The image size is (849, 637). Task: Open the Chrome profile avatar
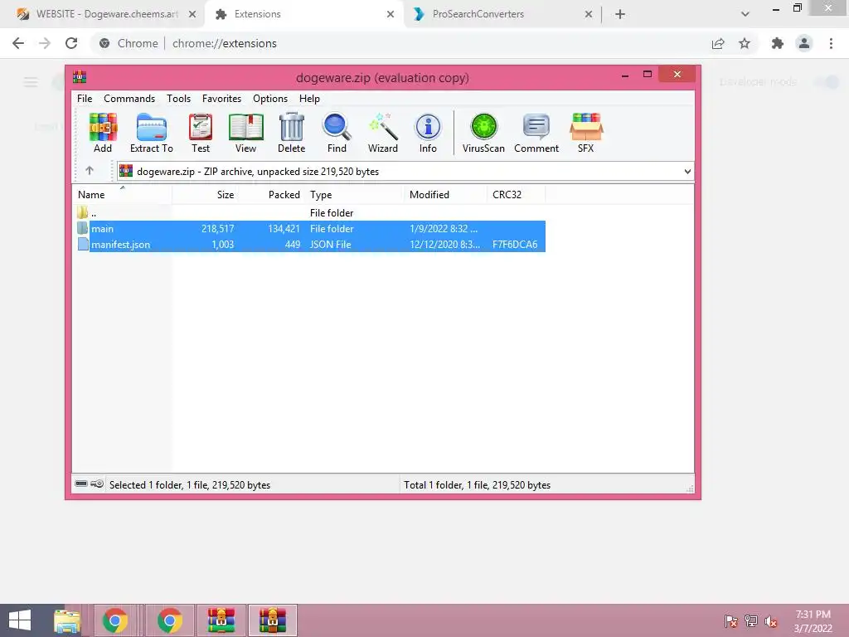(x=804, y=43)
